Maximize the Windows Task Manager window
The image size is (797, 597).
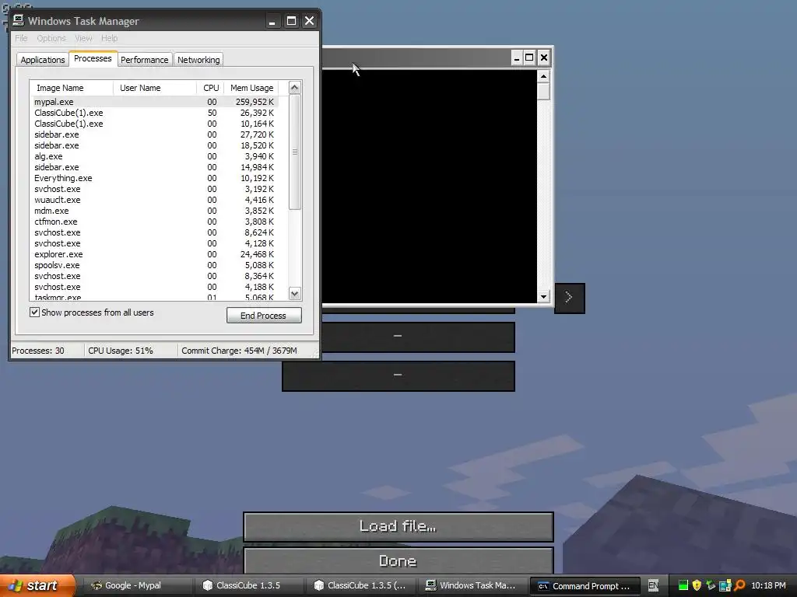point(291,21)
